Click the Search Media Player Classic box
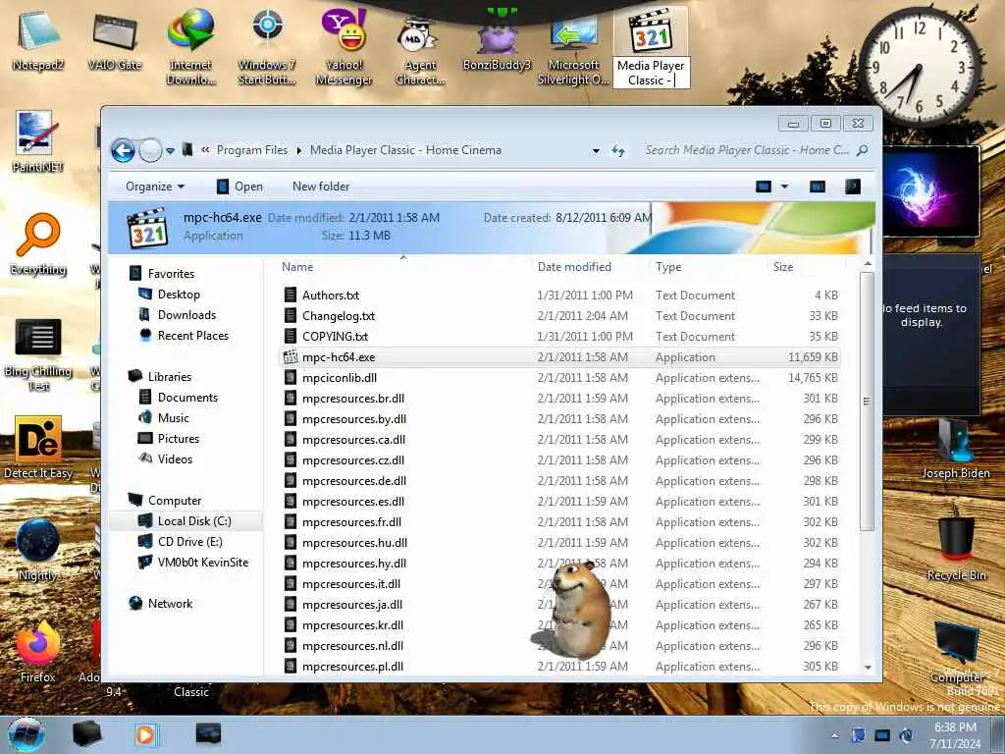The height and width of the screenshot is (754, 1005). click(747, 150)
